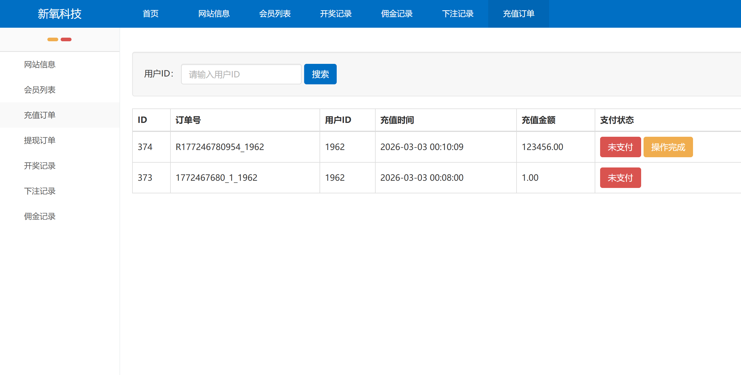This screenshot has height=375, width=741.
Task: Open 网站信息 in top navigation bar
Action: 214,14
